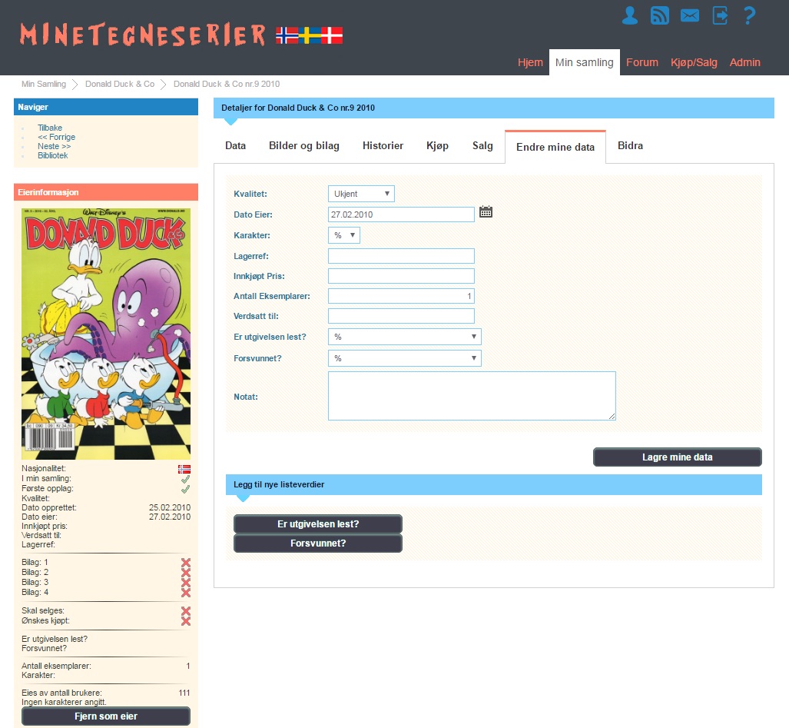789x728 pixels.
Task: Follow the Tilbake link
Action: pyautogui.click(x=50, y=128)
